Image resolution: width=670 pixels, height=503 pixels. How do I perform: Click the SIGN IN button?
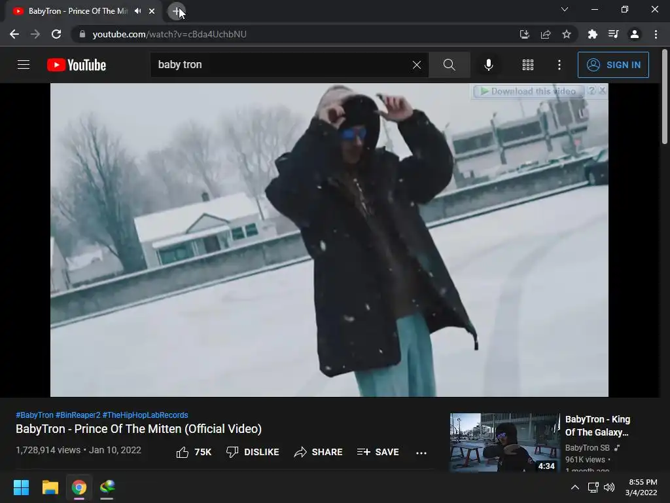[x=613, y=65]
